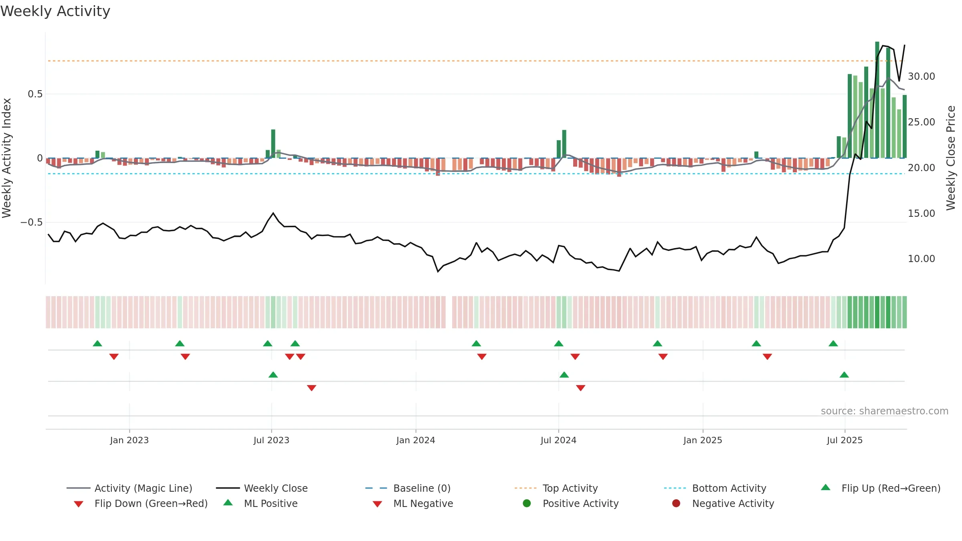Select the ML Positive marker at Jul 2023
Screen dimensions: 962x541
[x=273, y=375]
